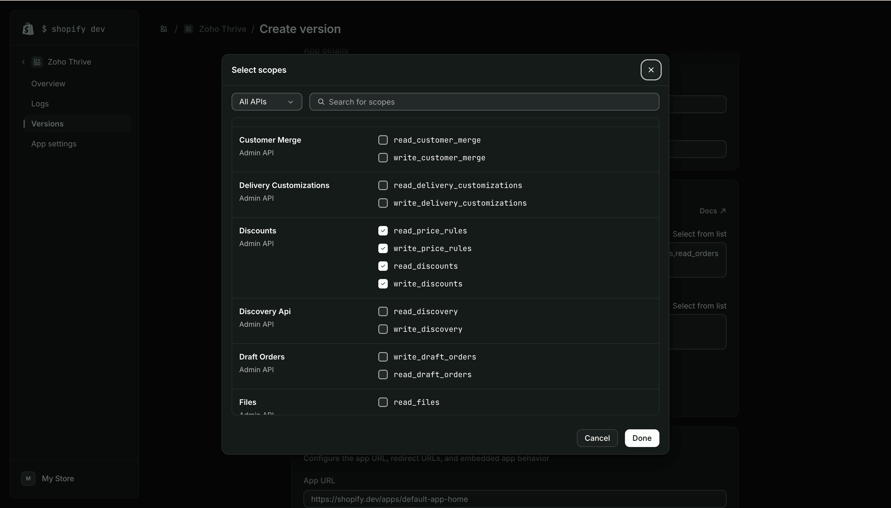Click the Zoho Thrive app icon in sidebar
Image resolution: width=891 pixels, height=508 pixels.
click(37, 62)
